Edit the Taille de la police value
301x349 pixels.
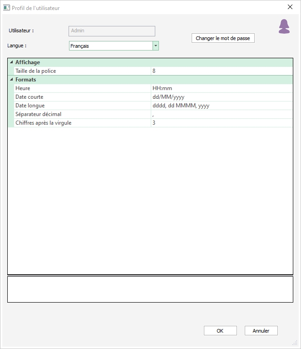(222, 71)
